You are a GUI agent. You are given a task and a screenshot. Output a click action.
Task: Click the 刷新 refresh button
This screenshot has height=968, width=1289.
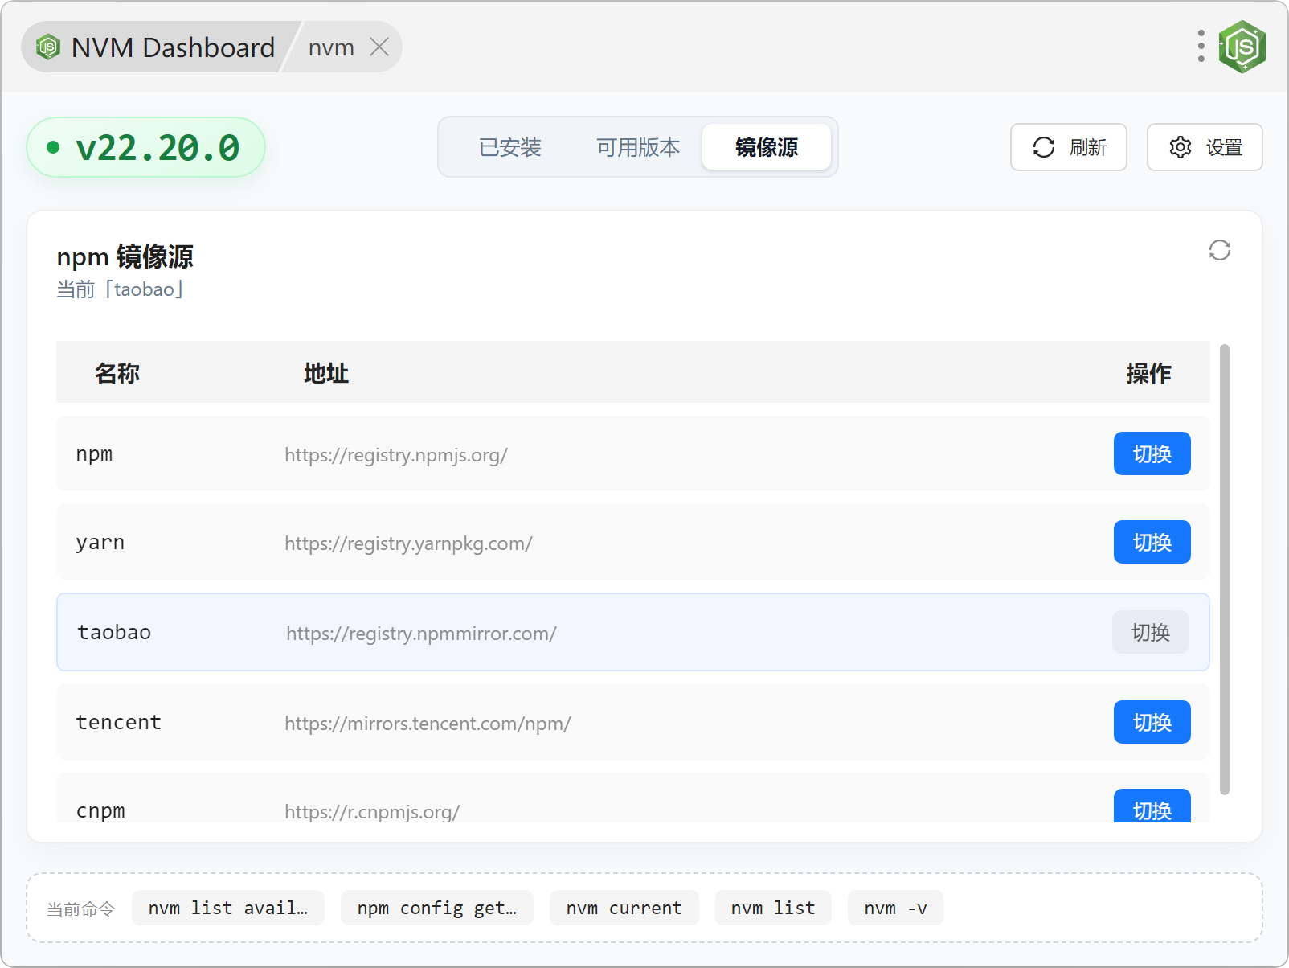(x=1068, y=147)
